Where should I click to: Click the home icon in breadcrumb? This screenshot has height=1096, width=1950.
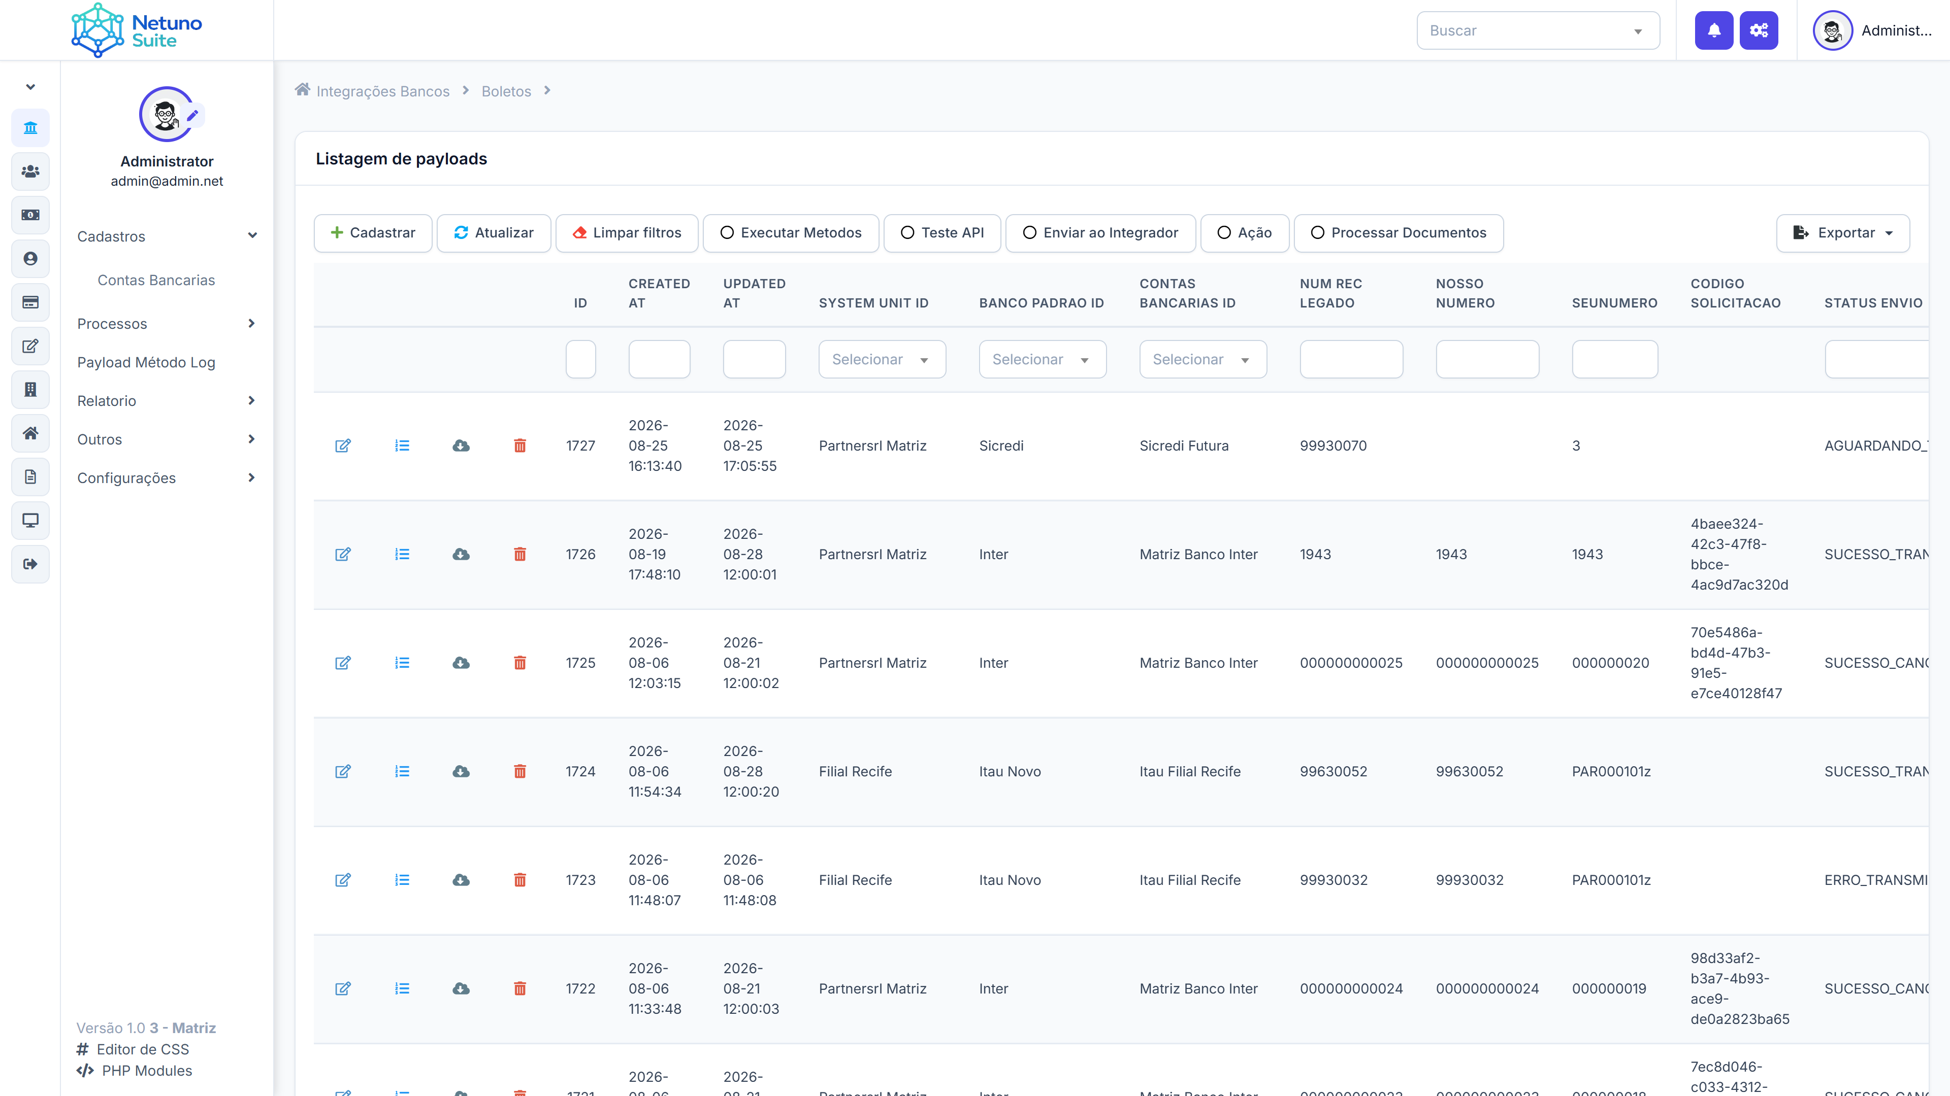pyautogui.click(x=302, y=90)
